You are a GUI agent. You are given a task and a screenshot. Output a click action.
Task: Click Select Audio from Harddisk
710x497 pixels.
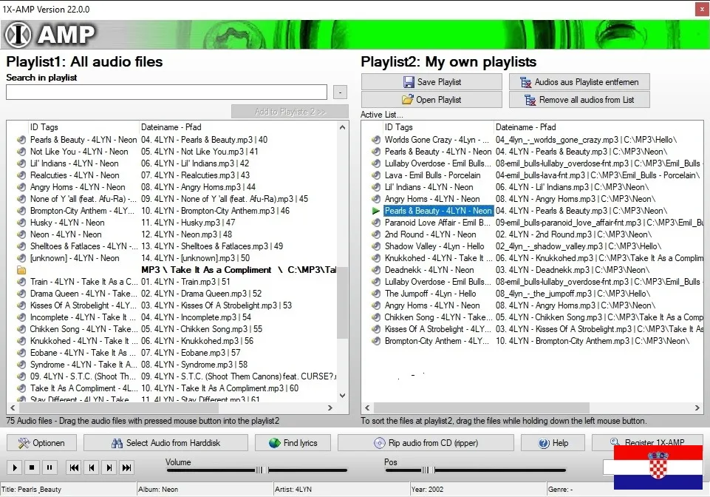(165, 443)
